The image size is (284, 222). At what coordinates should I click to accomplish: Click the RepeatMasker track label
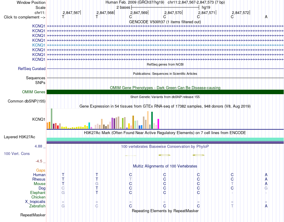coord(33,215)
